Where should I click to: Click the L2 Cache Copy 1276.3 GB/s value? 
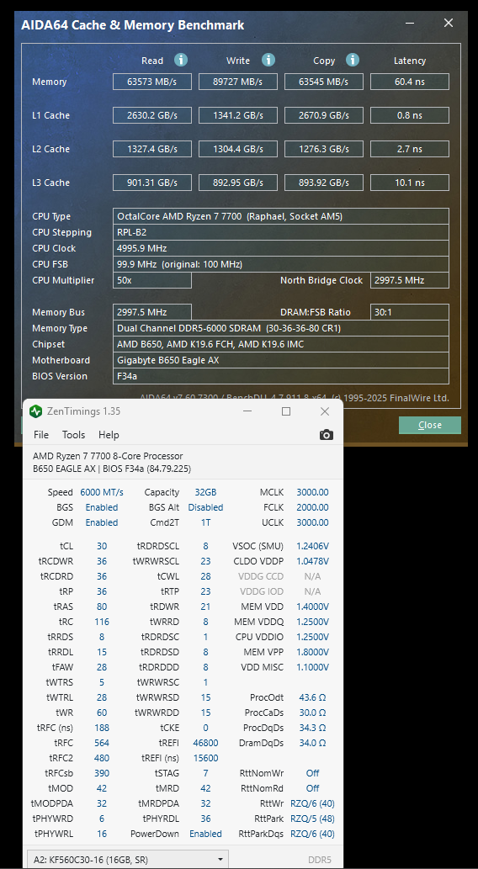point(324,149)
